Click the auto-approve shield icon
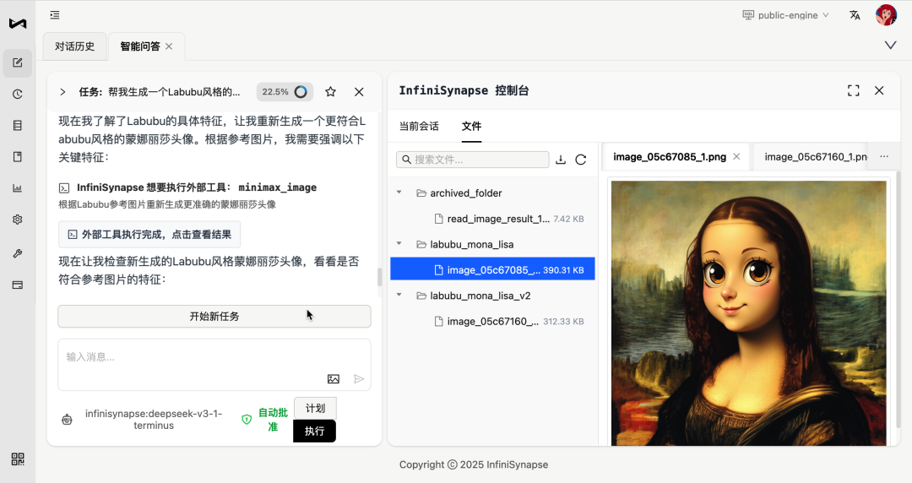This screenshot has width=912, height=483. (247, 420)
